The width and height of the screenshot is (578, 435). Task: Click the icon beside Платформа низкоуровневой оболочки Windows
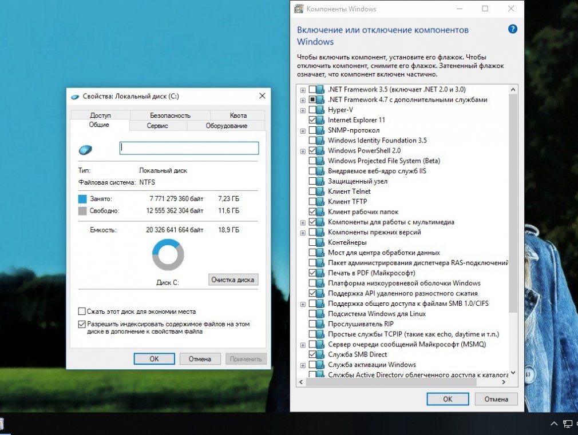pyautogui.click(x=320, y=284)
